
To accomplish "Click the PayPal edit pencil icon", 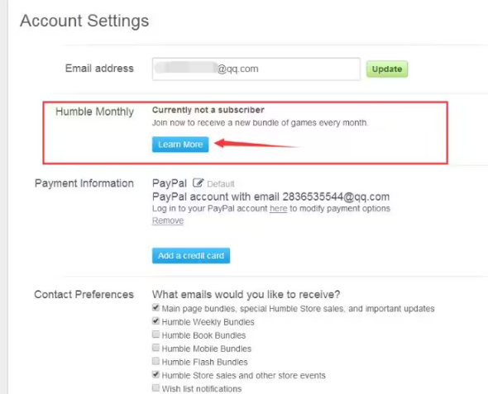I will click(198, 183).
